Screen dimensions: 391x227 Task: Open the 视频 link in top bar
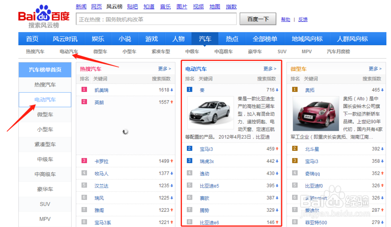point(198,7)
